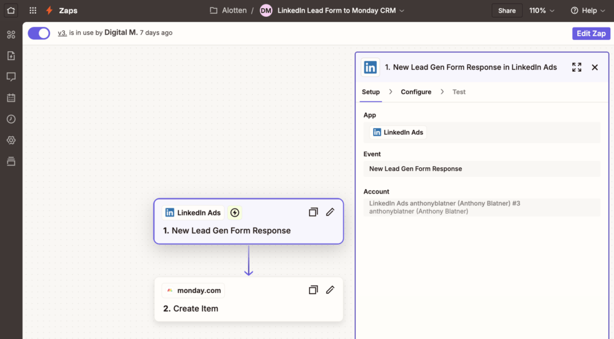Open the apps grid menu
Viewport: 614px width, 339px height.
33,11
